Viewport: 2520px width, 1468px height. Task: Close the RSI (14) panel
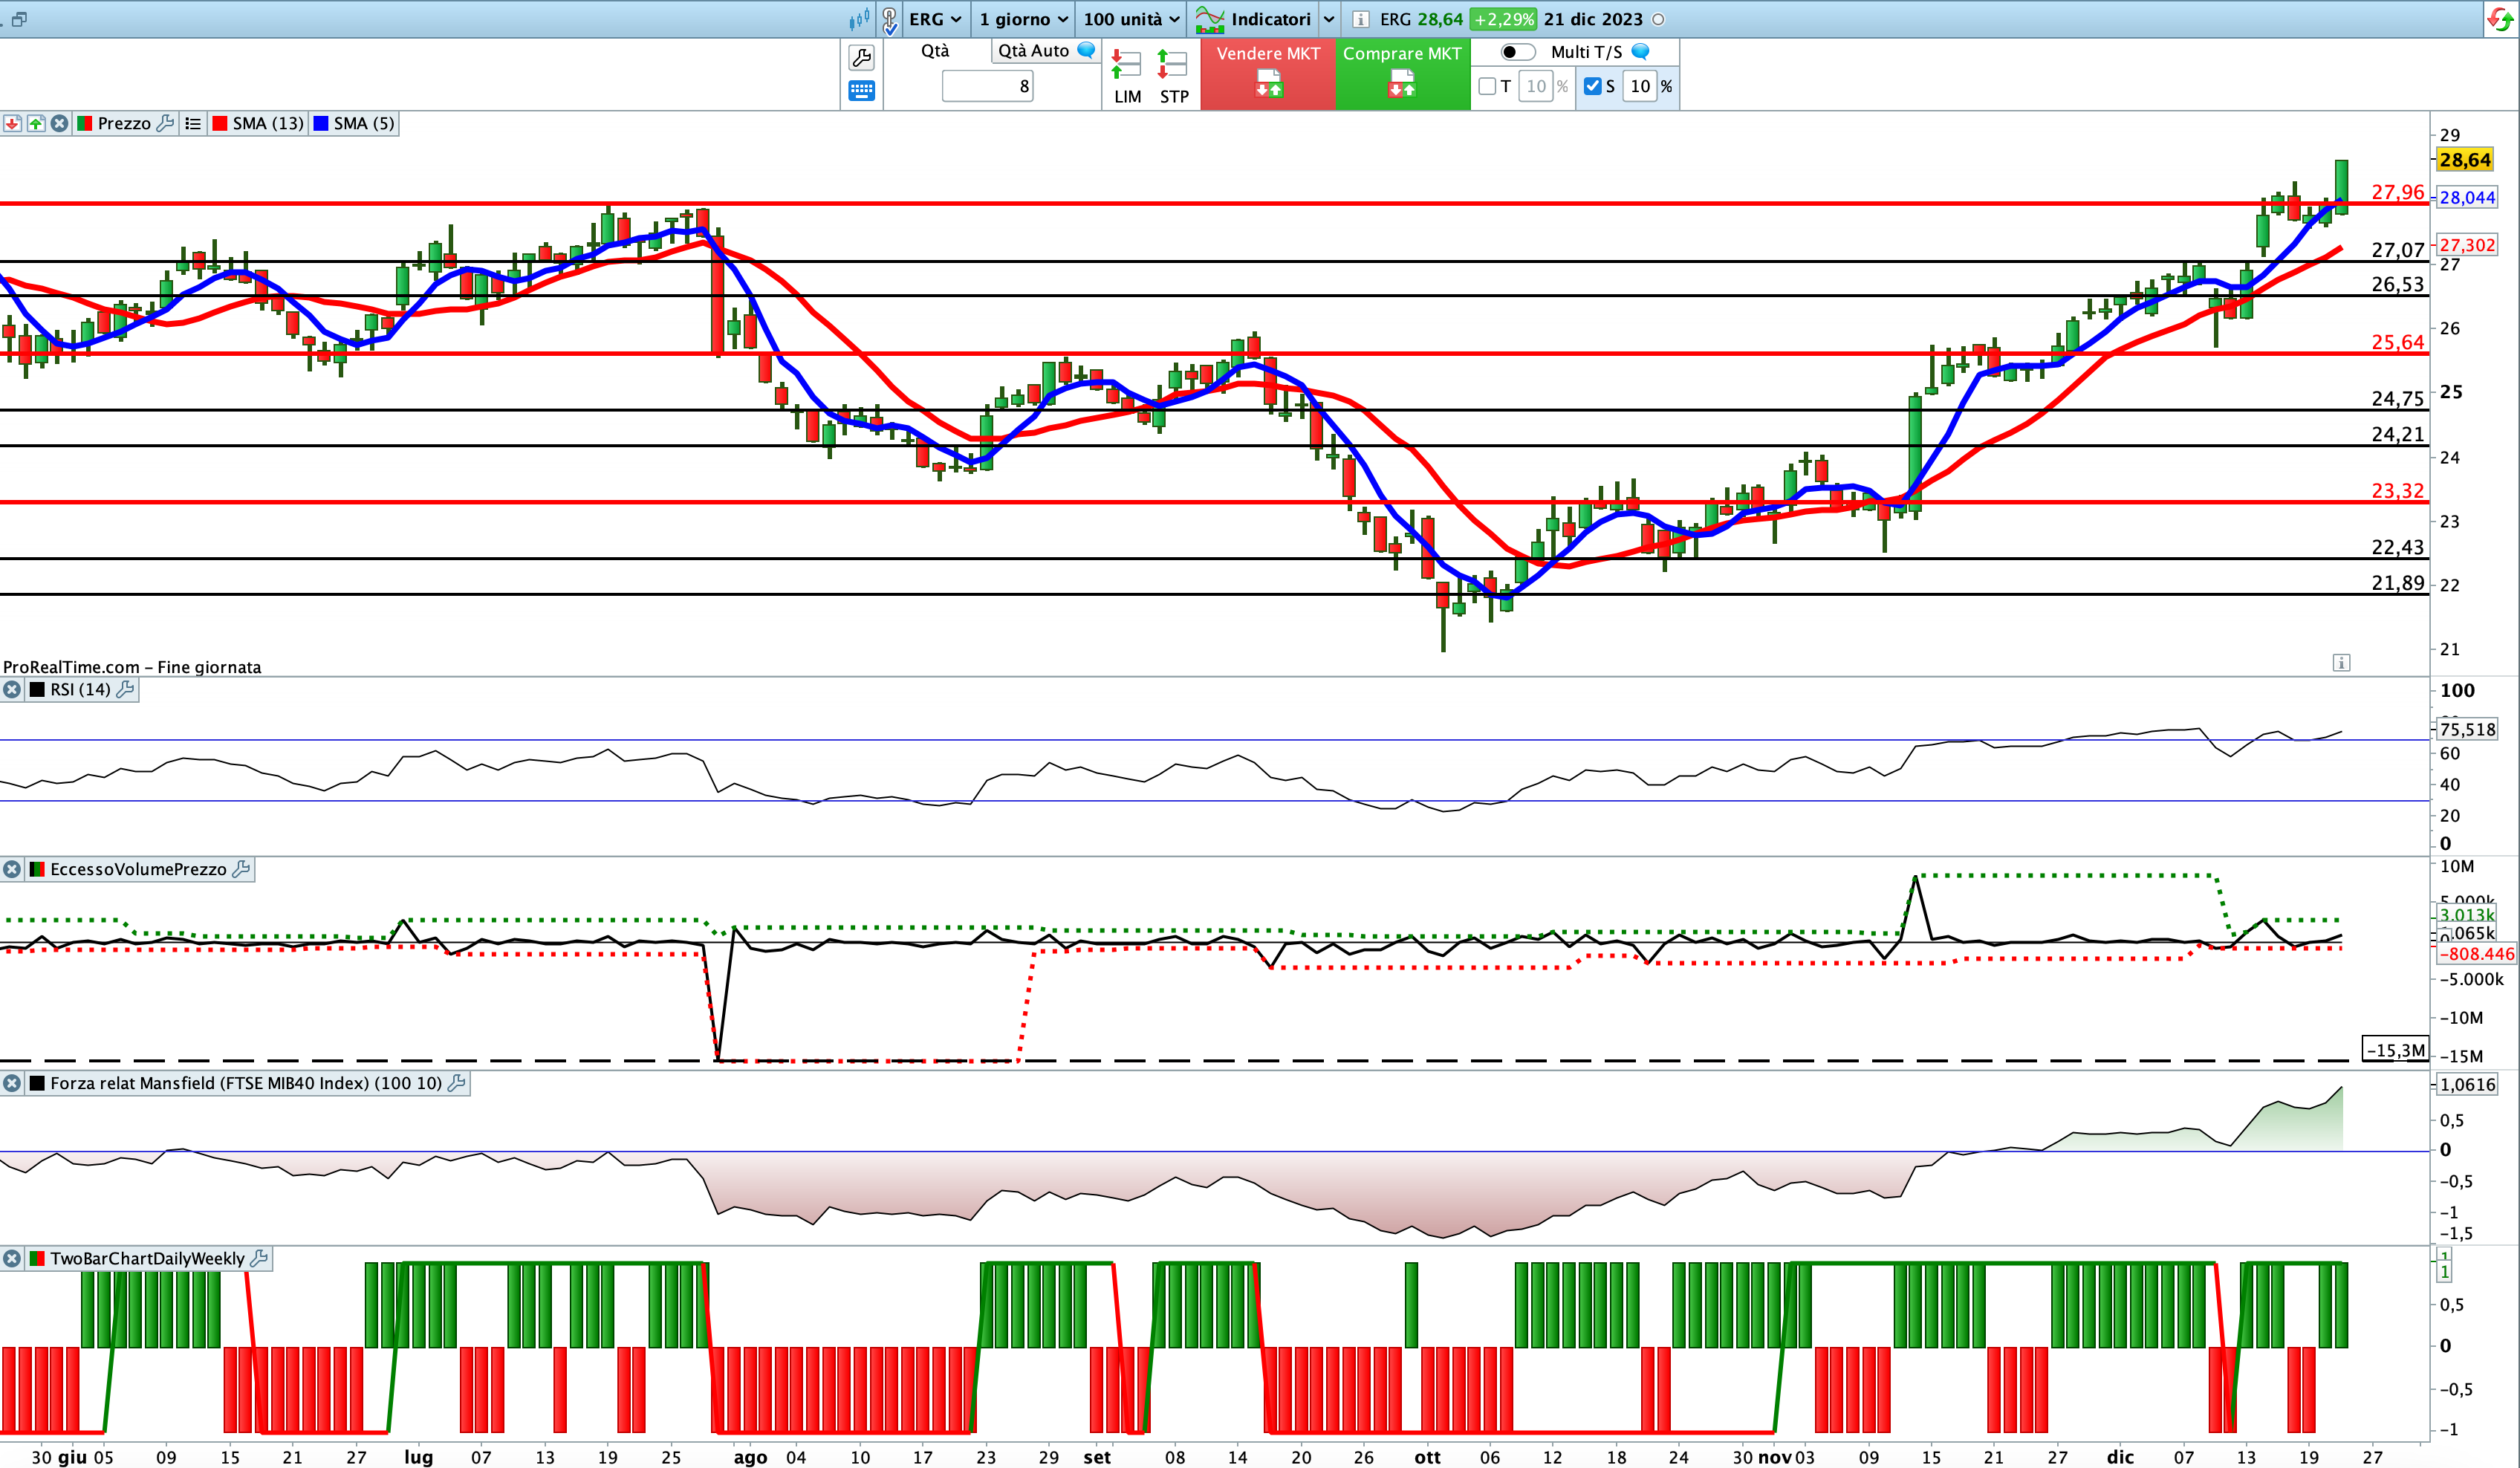(12, 689)
